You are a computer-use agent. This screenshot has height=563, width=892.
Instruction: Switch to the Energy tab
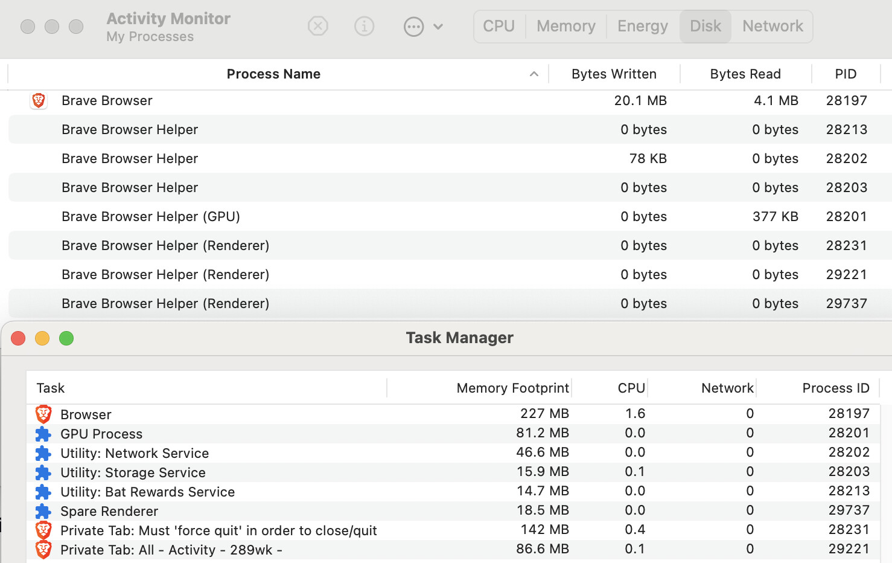643,26
